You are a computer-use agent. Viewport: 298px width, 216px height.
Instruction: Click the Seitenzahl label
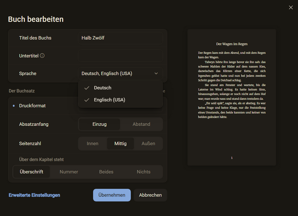pyautogui.click(x=30, y=144)
